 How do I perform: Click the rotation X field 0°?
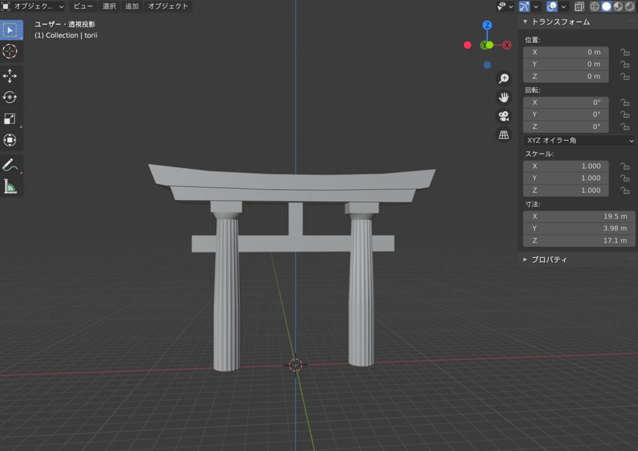(566, 103)
